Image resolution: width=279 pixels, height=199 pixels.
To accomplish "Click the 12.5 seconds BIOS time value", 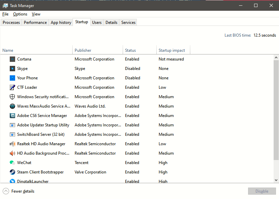I will (265, 35).
